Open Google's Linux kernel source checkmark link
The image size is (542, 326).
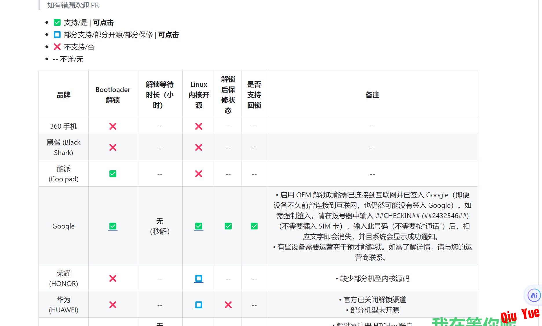(x=199, y=226)
